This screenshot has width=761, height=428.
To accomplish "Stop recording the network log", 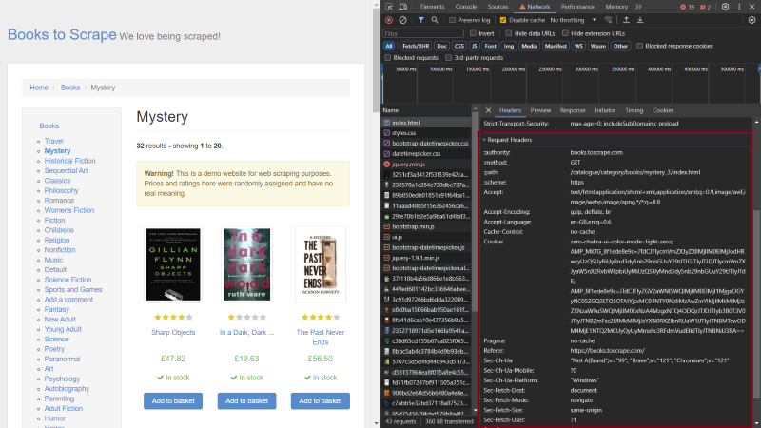I will (389, 20).
